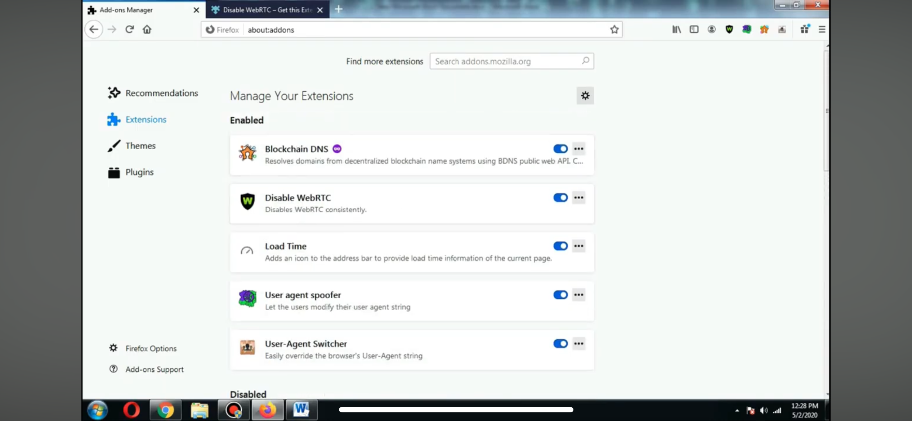Viewport: 912px width, 421px height.
Task: Go back using the back arrow
Action: (94, 29)
